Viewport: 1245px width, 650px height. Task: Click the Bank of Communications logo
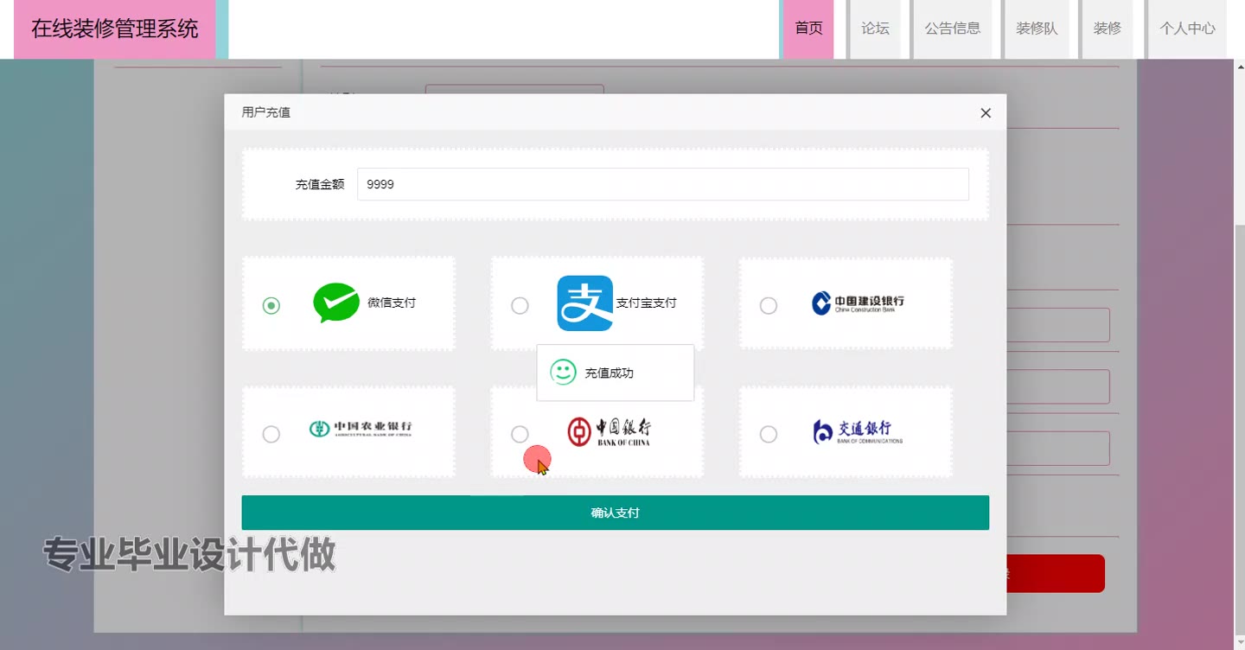tap(858, 431)
